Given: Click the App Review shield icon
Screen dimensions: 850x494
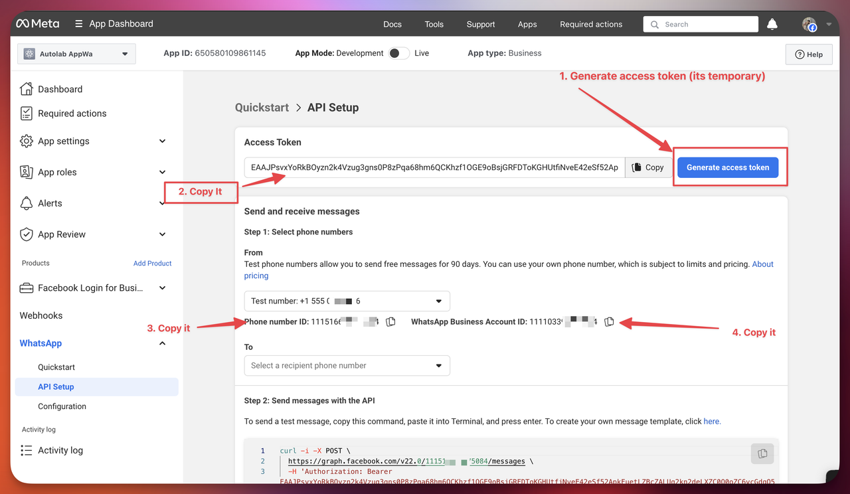Looking at the screenshot, I should tap(27, 234).
